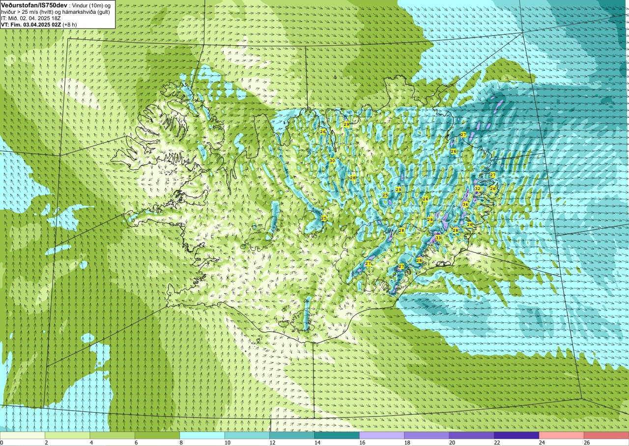Click the 'VT: Fim. 03.04.2025 02Z' valid time

tap(30, 24)
